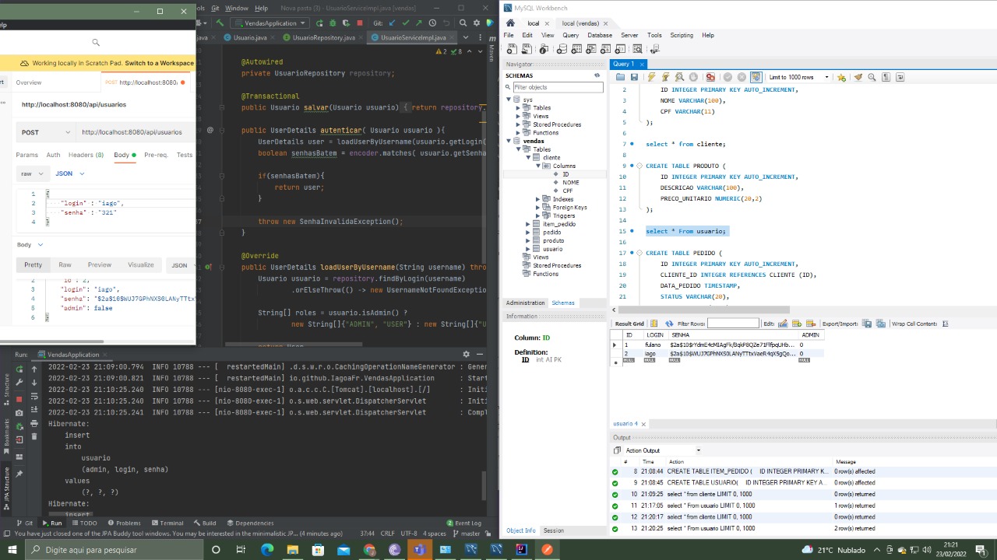
Task: Expand the Indexes node under cliente
Action: click(537, 199)
